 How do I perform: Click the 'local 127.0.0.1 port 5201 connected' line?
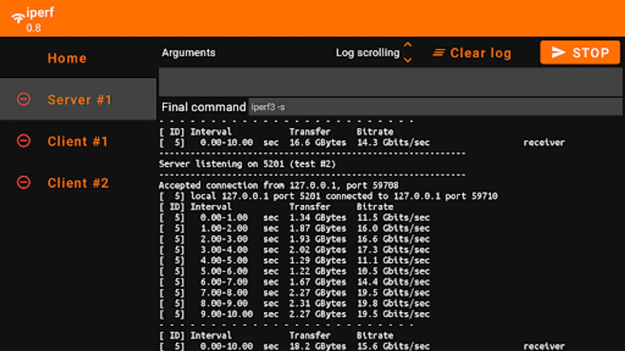[329, 196]
